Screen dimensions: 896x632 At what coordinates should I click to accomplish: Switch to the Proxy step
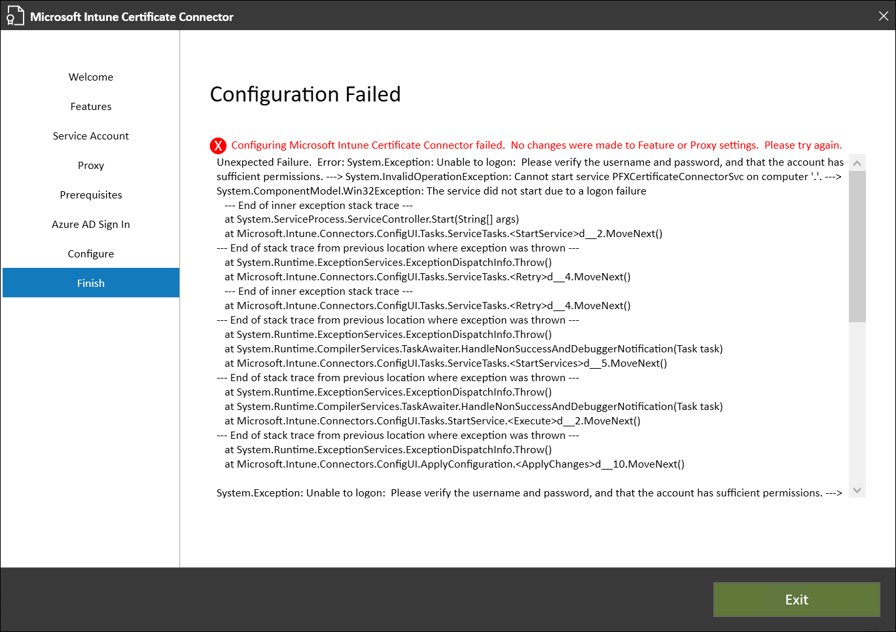pyautogui.click(x=91, y=165)
